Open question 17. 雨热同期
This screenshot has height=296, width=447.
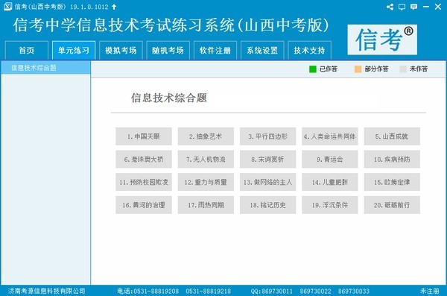point(206,205)
